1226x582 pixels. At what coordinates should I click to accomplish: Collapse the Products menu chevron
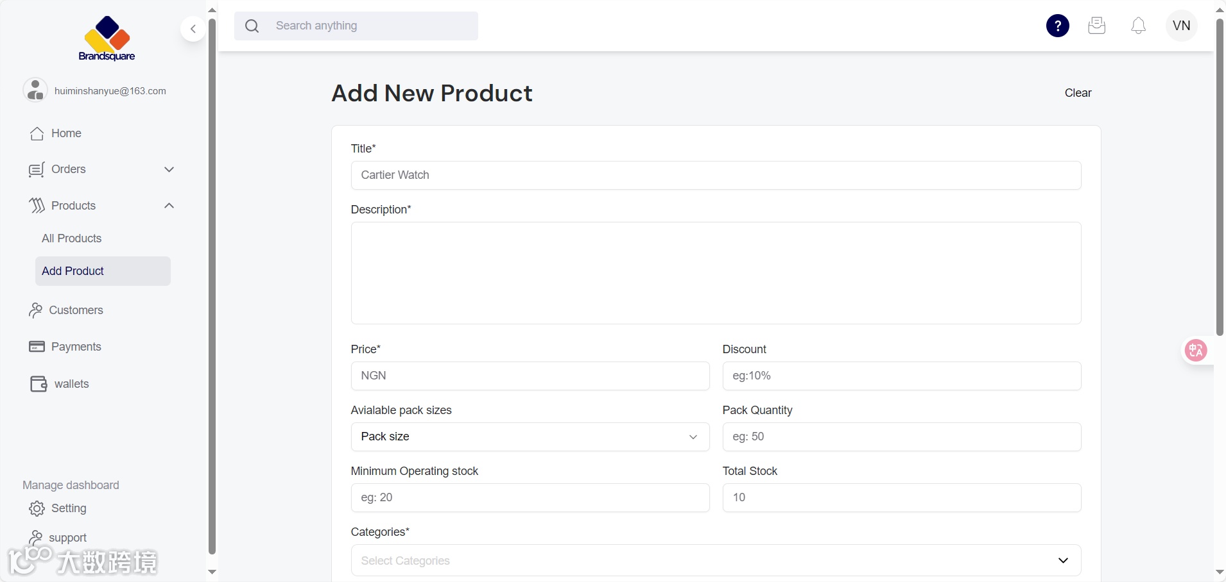click(169, 206)
